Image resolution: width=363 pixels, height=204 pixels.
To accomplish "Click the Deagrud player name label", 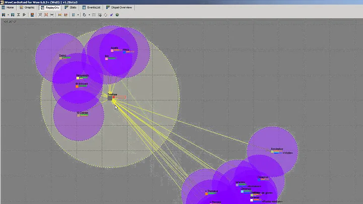I will (263, 177).
